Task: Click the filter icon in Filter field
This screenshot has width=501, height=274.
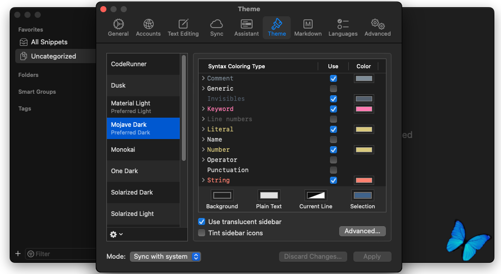Action: click(31, 254)
